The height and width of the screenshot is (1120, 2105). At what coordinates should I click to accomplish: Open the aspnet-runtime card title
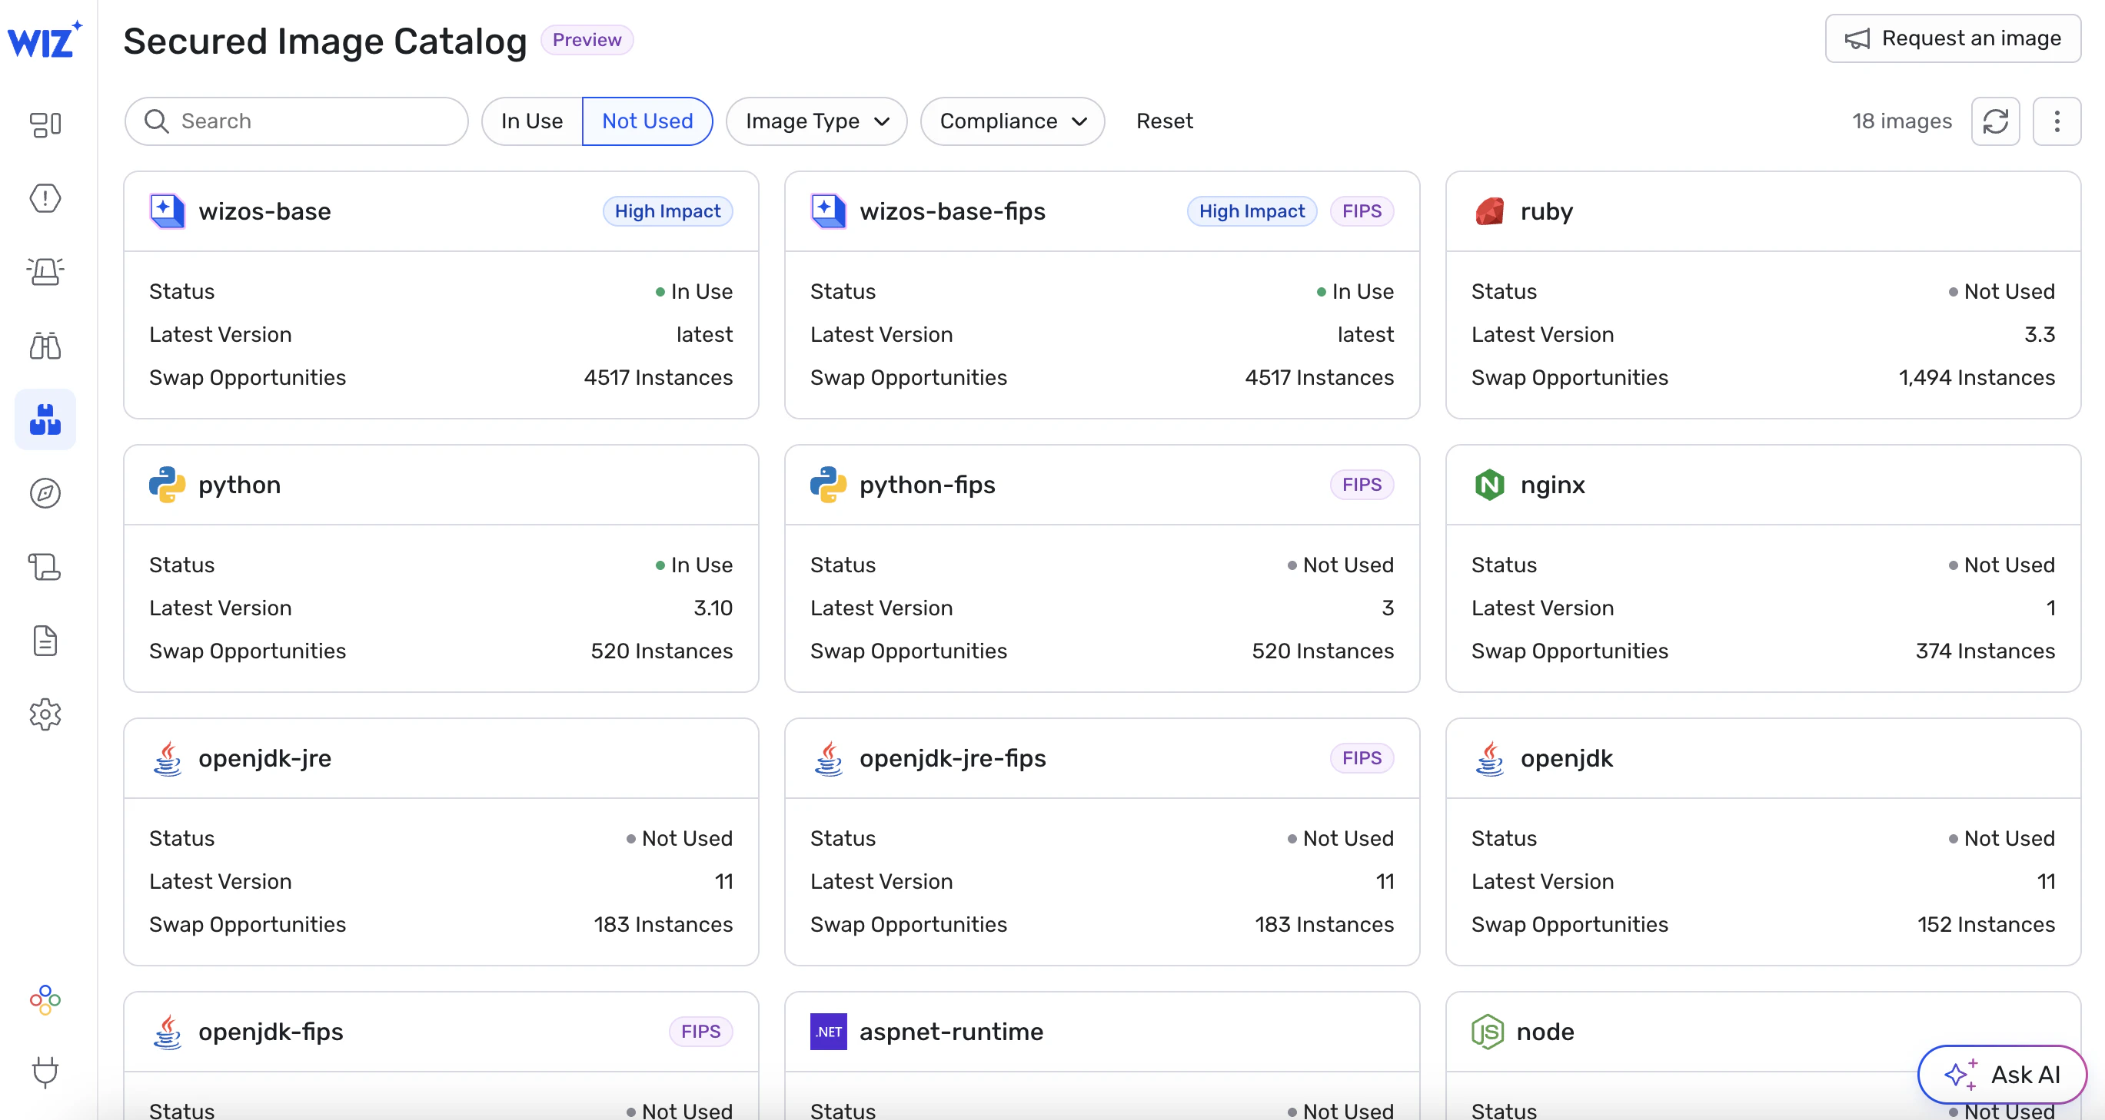[x=951, y=1032]
